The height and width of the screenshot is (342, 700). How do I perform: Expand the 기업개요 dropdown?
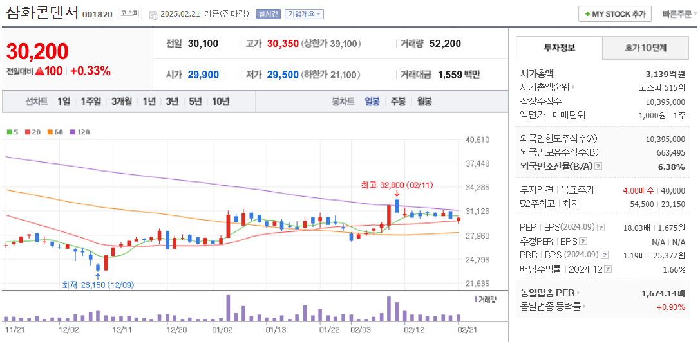pyautogui.click(x=304, y=14)
